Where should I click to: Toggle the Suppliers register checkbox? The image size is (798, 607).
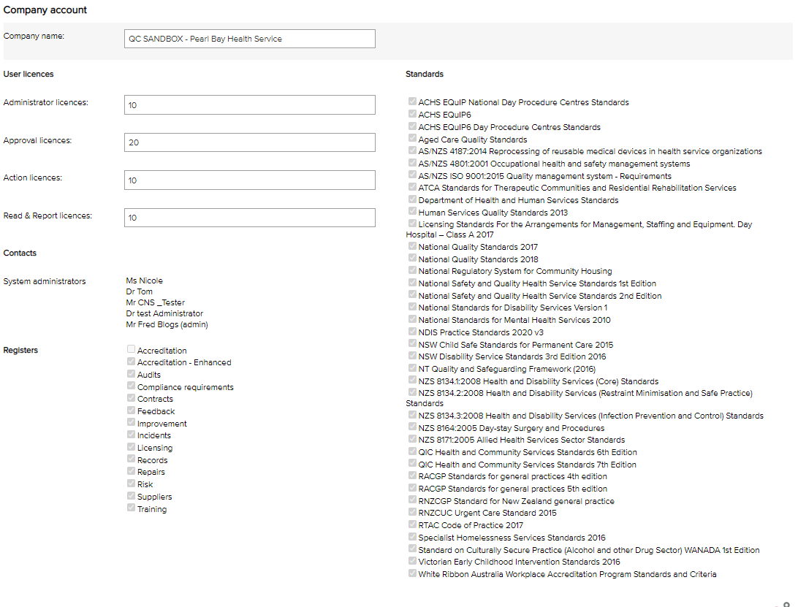coord(131,497)
